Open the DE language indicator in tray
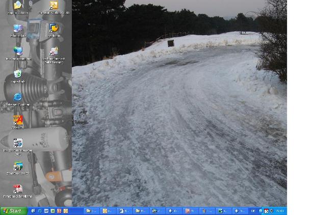The image size is (312, 215). [253, 211]
